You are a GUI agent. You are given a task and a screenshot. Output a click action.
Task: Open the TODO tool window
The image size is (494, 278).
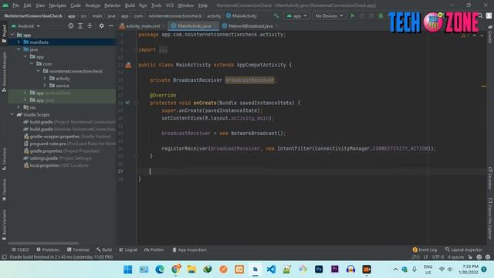click(x=20, y=249)
